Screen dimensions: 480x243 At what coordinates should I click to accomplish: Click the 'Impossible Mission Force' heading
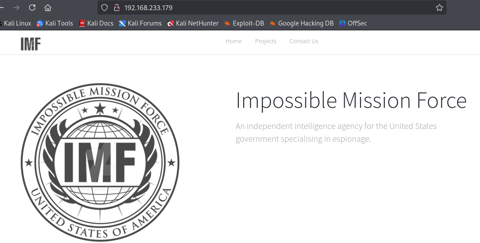point(351,100)
